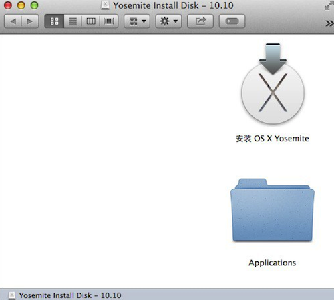Select the Applications folder icon
Screen dimensions: 334x300
click(x=273, y=210)
